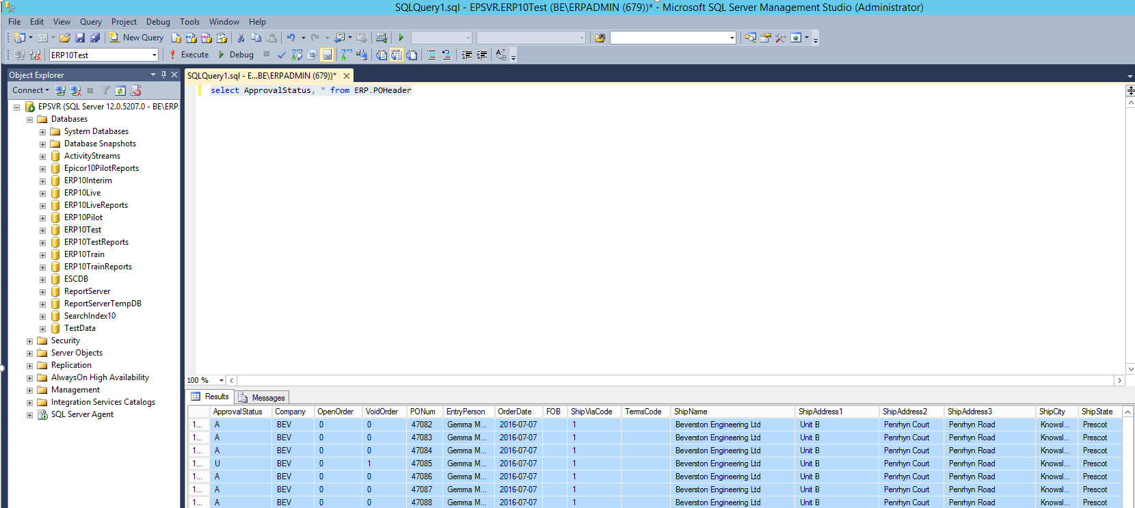Expand the ERP10Test database node
Viewport: 1135px width, 508px height.
coord(42,230)
